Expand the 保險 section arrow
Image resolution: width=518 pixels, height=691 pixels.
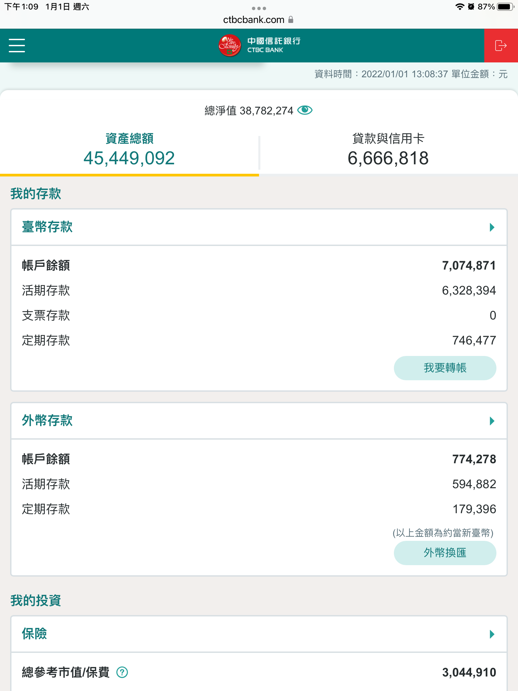pyautogui.click(x=492, y=634)
